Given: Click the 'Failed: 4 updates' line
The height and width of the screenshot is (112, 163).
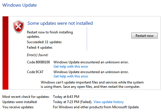Looking at the screenshot, I should point(40,48).
